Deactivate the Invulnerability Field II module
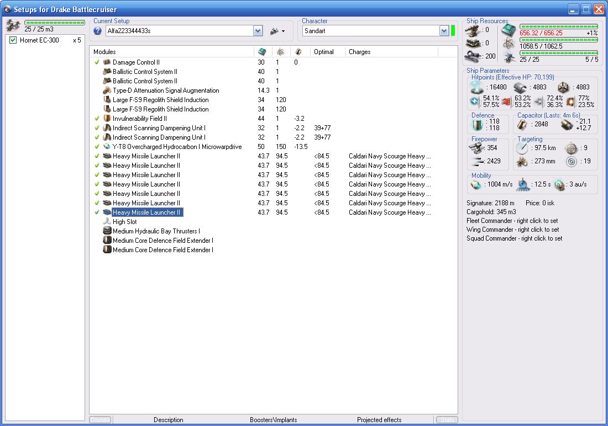This screenshot has height=426, width=608. tap(97, 119)
